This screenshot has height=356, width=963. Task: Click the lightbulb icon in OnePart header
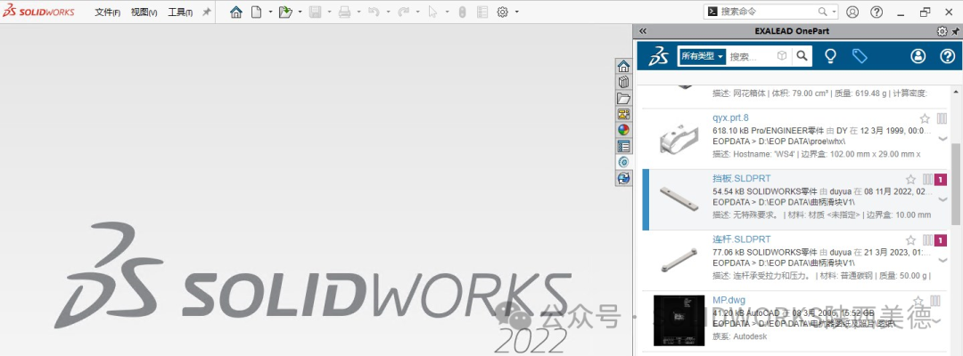click(x=830, y=56)
